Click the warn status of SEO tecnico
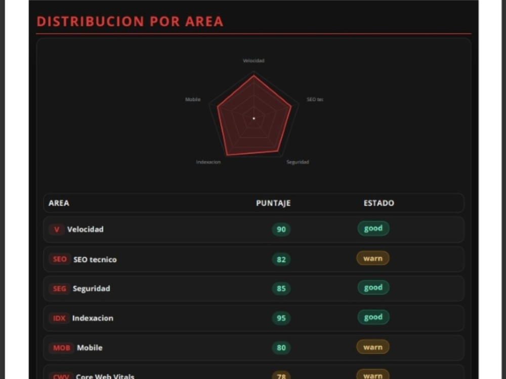Screen dimensions: 506x379 (373, 258)
